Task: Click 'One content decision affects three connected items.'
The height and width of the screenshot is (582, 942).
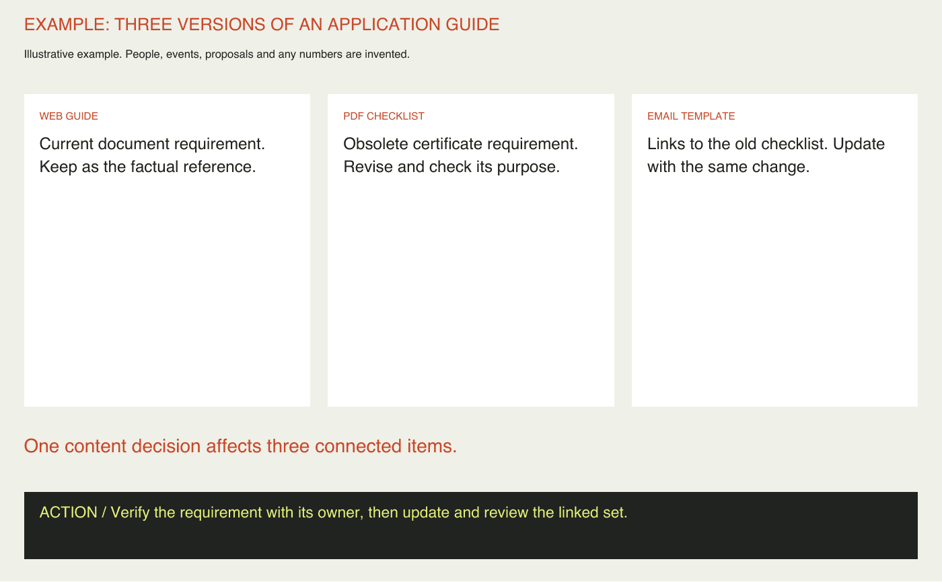Action: click(240, 446)
